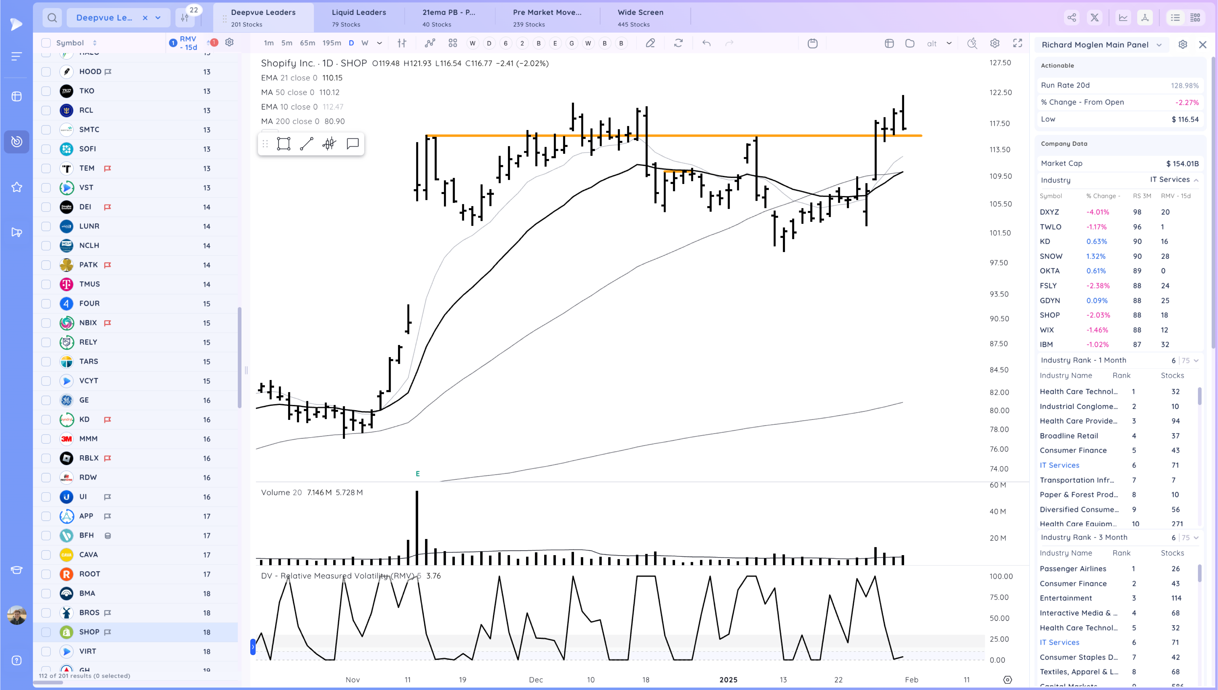Open the search magnifier icon
The width and height of the screenshot is (1218, 690).
(52, 18)
